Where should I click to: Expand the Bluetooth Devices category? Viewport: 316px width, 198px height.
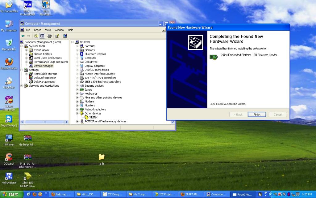click(x=77, y=54)
